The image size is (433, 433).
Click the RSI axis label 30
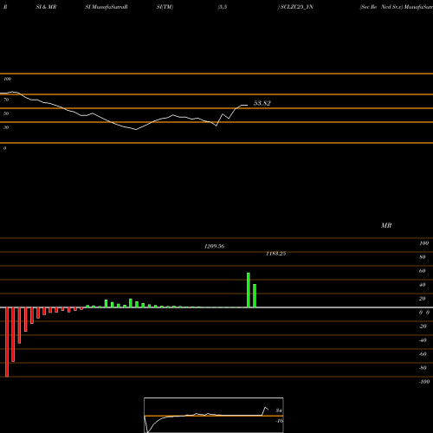coord(6,127)
